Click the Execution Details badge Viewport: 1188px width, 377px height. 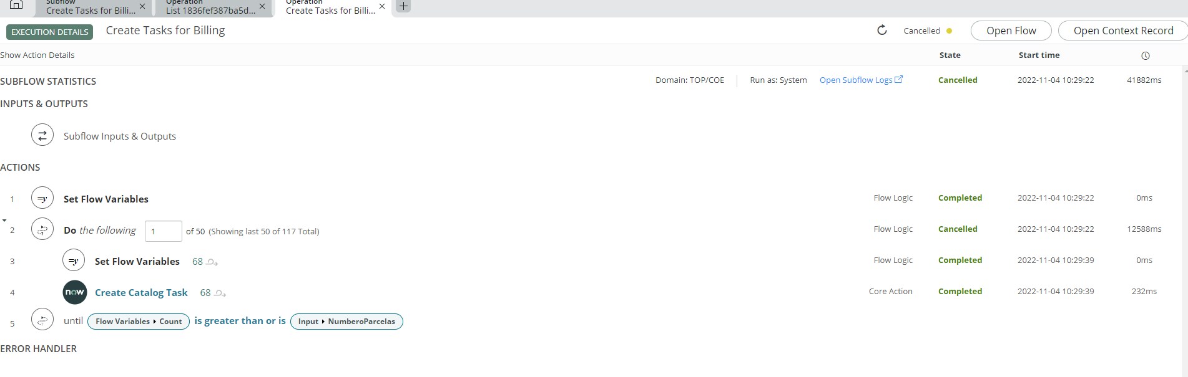click(x=50, y=32)
